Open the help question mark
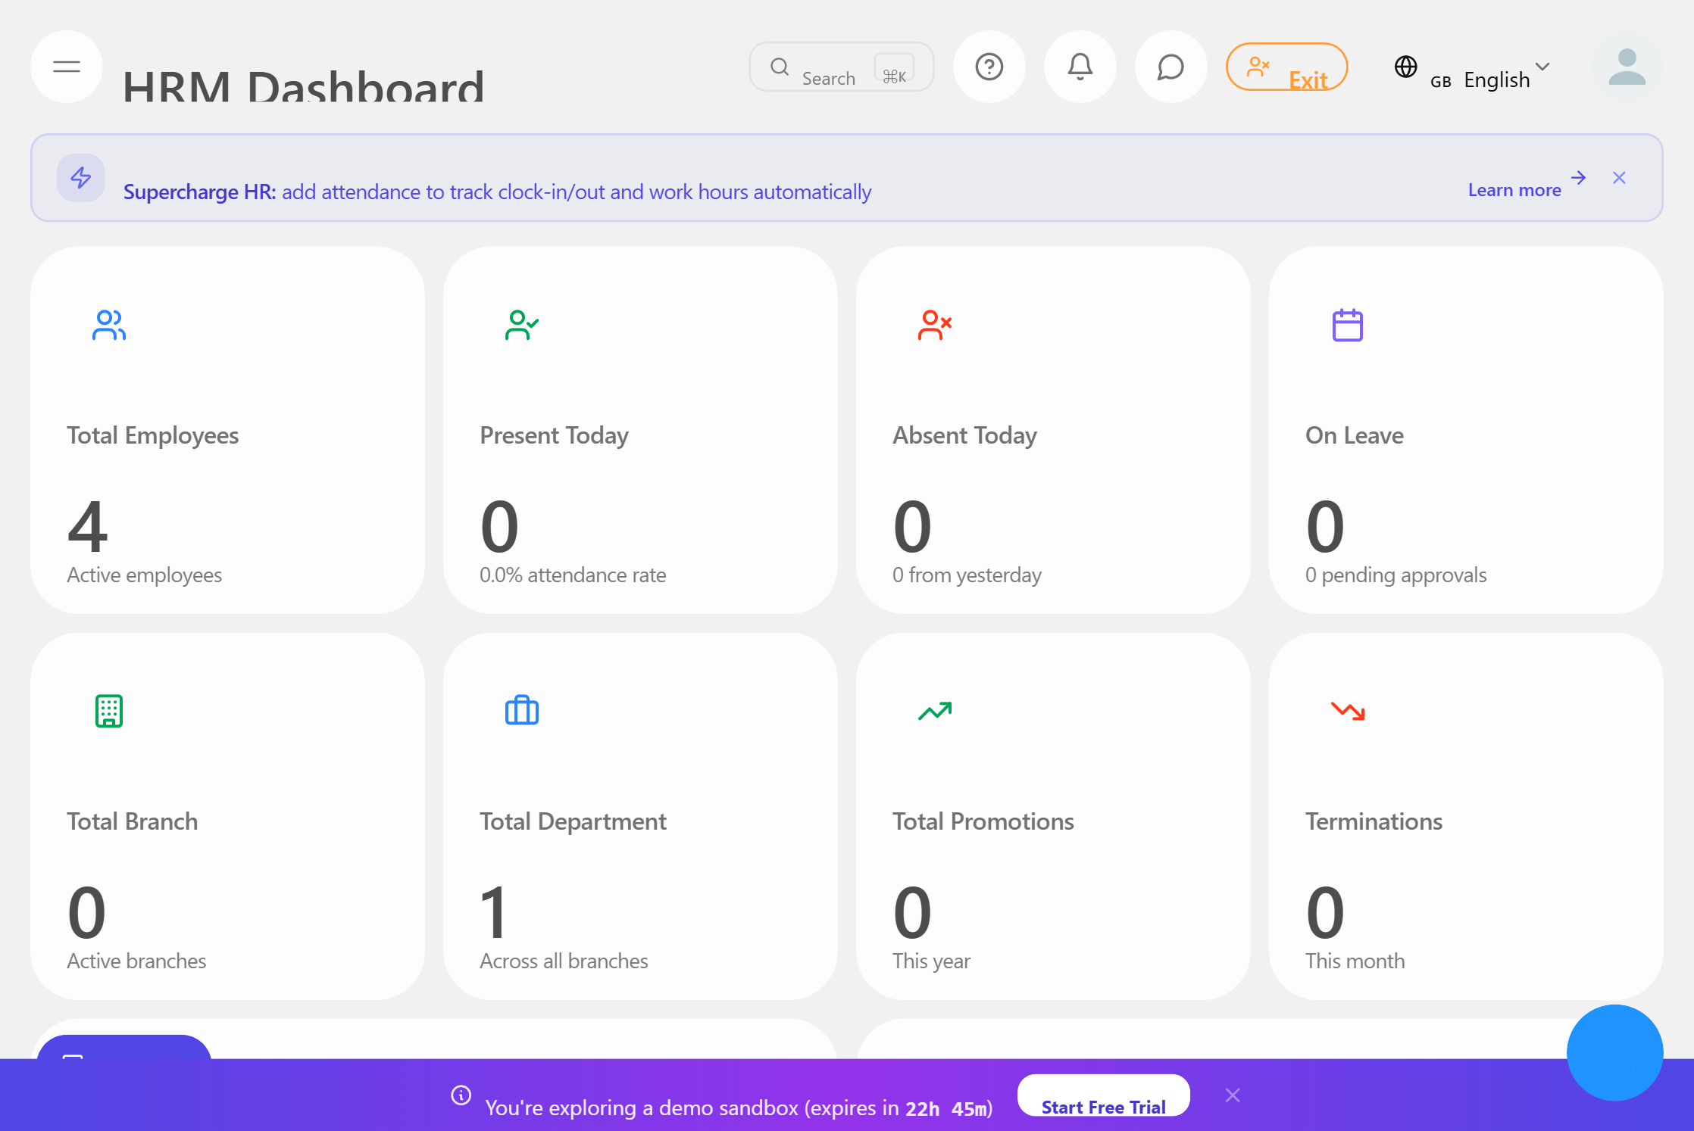This screenshot has height=1131, width=1694. coord(989,67)
